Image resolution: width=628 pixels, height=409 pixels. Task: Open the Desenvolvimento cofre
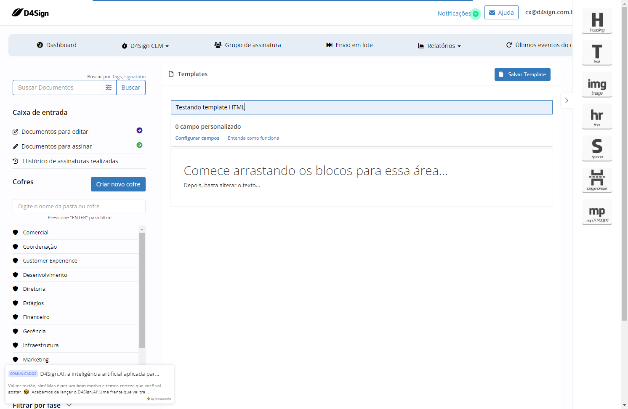point(45,275)
